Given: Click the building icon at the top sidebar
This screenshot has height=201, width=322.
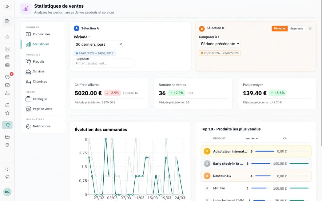Looking at the screenshot, I should [x=7, y=21].
